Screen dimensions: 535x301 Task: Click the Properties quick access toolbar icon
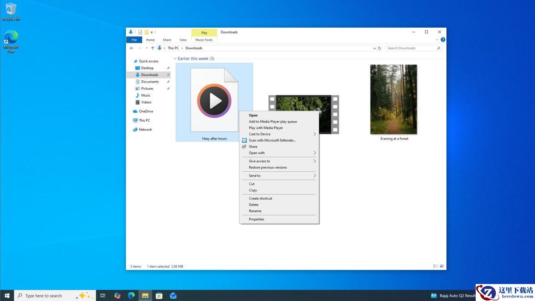(140, 32)
